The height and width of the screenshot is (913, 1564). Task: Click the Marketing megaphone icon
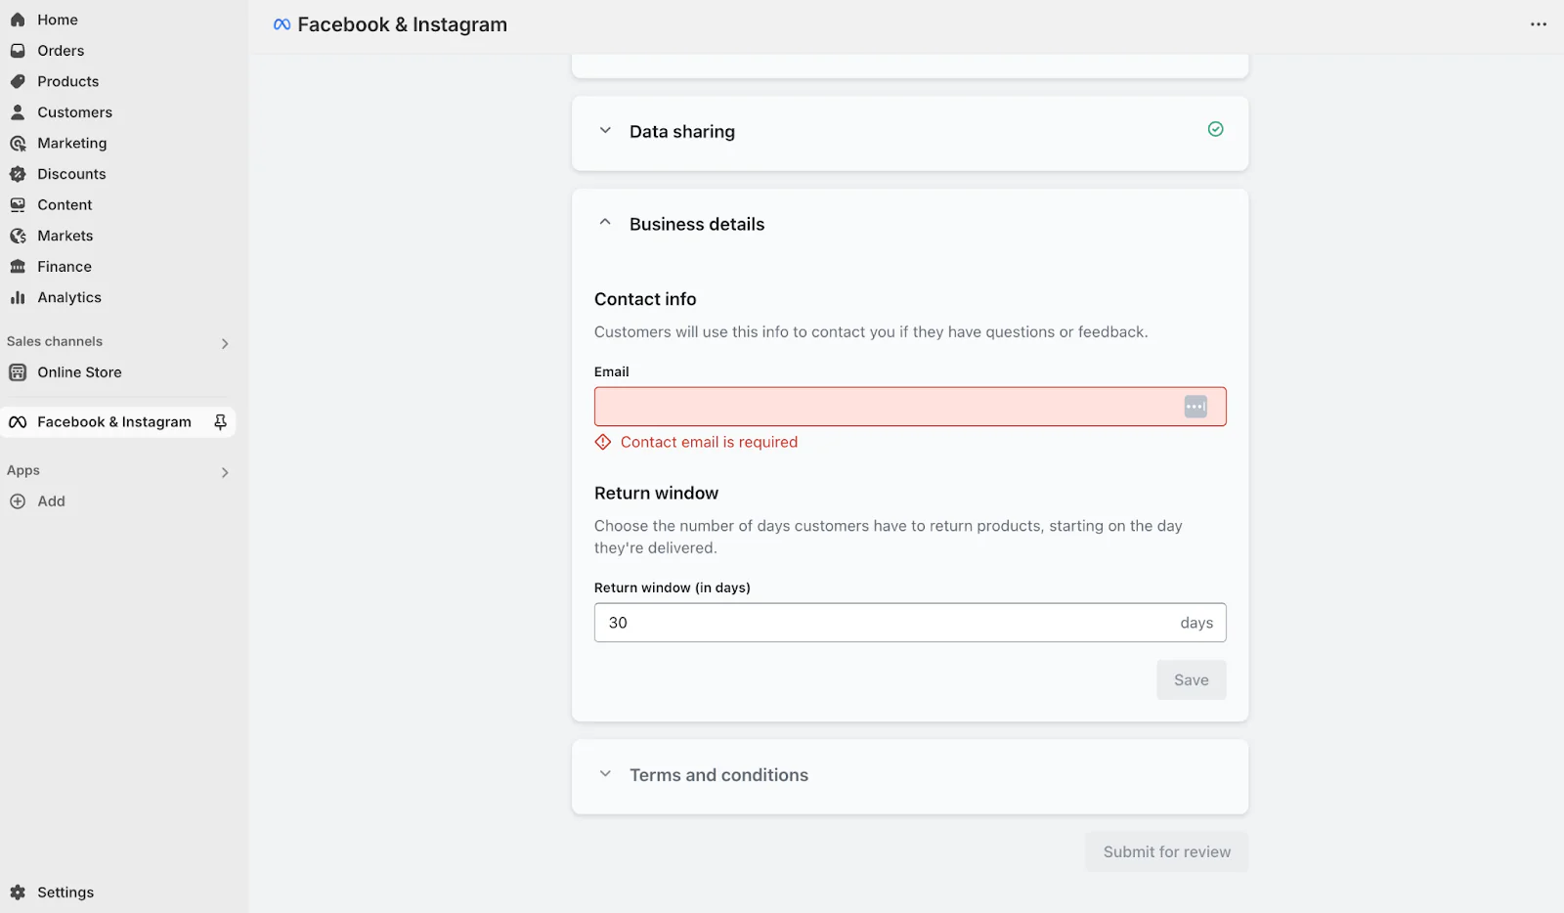(18, 143)
